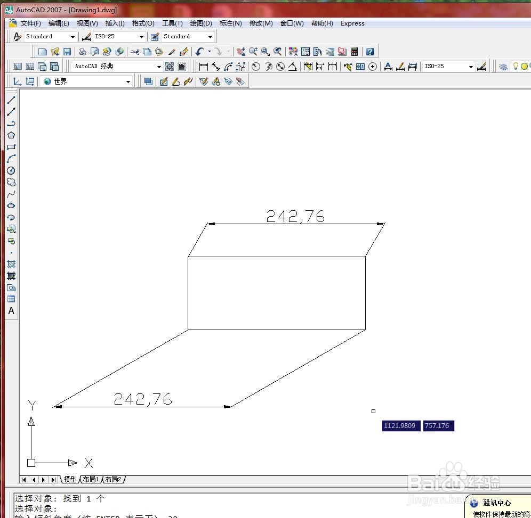Select the Angular dimension tool
The width and height of the screenshot is (531, 518).
293,67
